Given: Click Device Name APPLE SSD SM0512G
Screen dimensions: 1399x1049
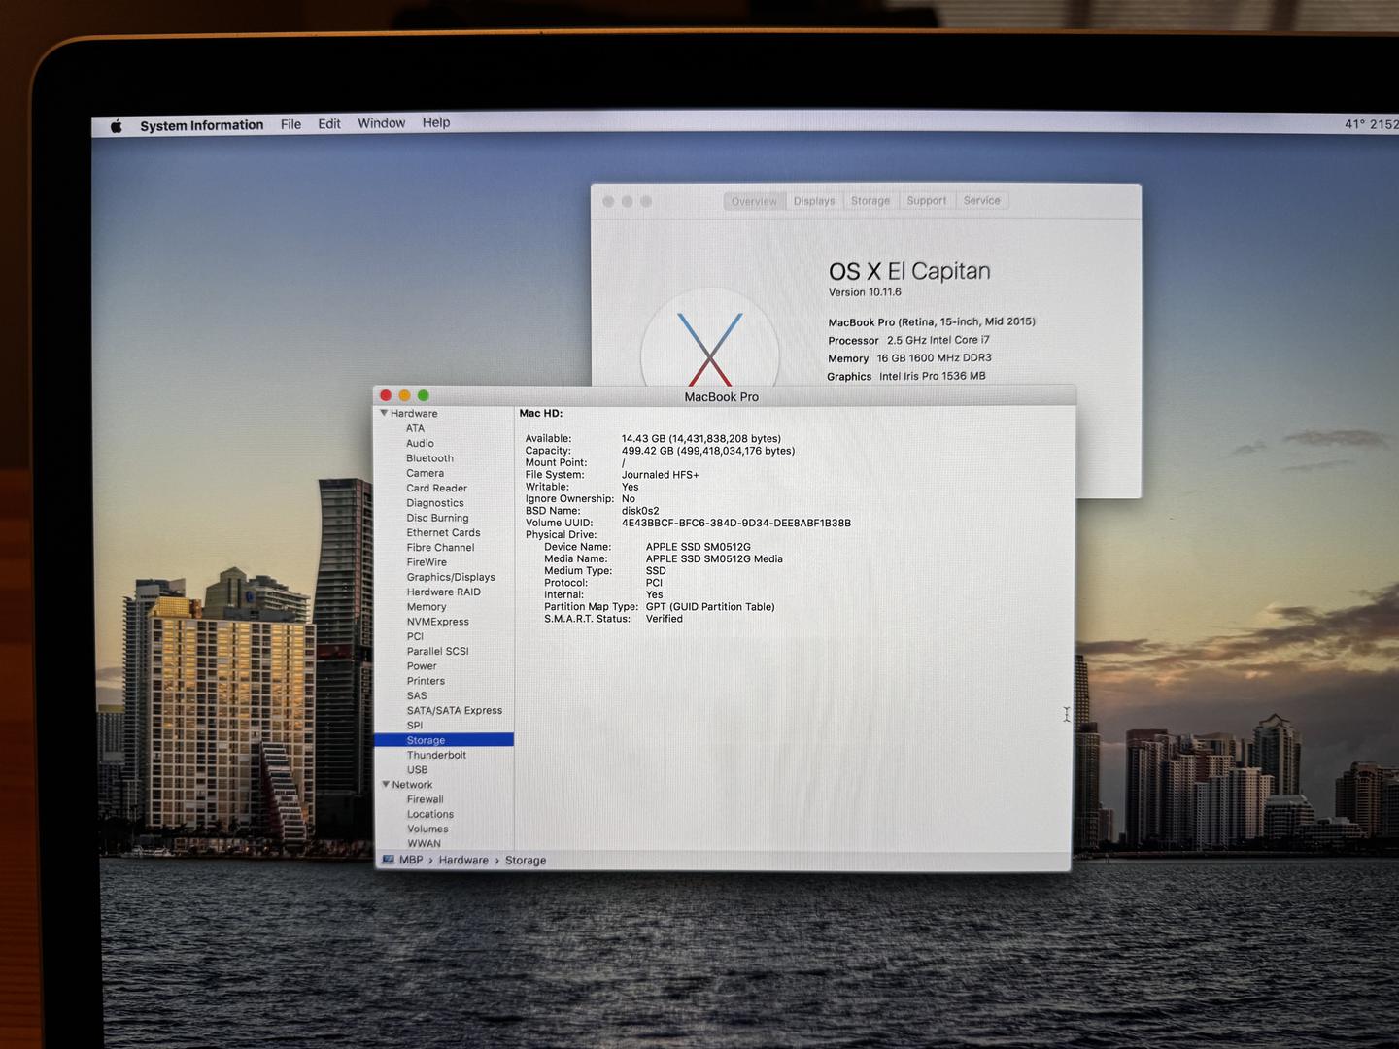Looking at the screenshot, I should tap(699, 547).
